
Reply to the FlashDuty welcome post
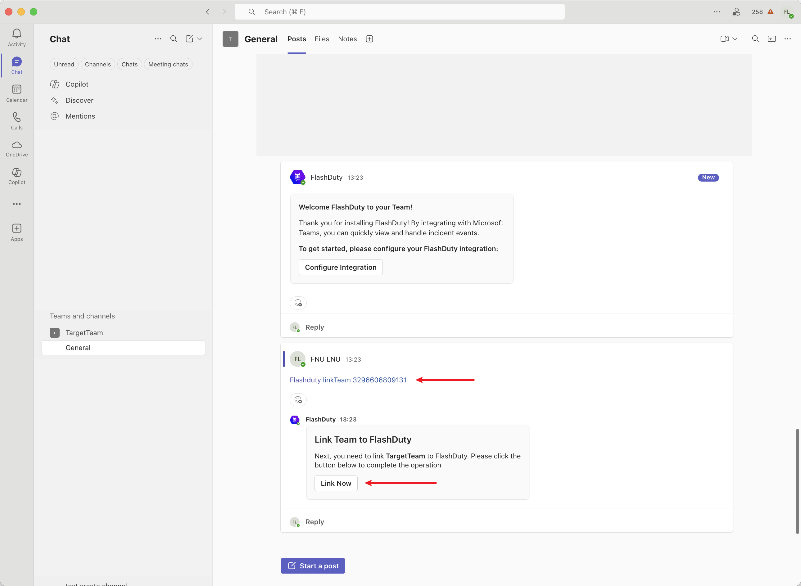point(314,327)
